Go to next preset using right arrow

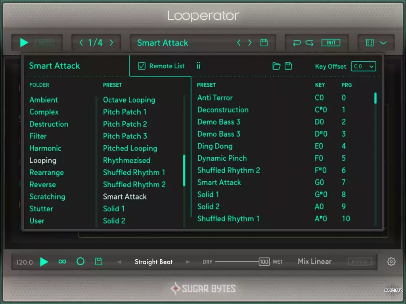coord(250,43)
